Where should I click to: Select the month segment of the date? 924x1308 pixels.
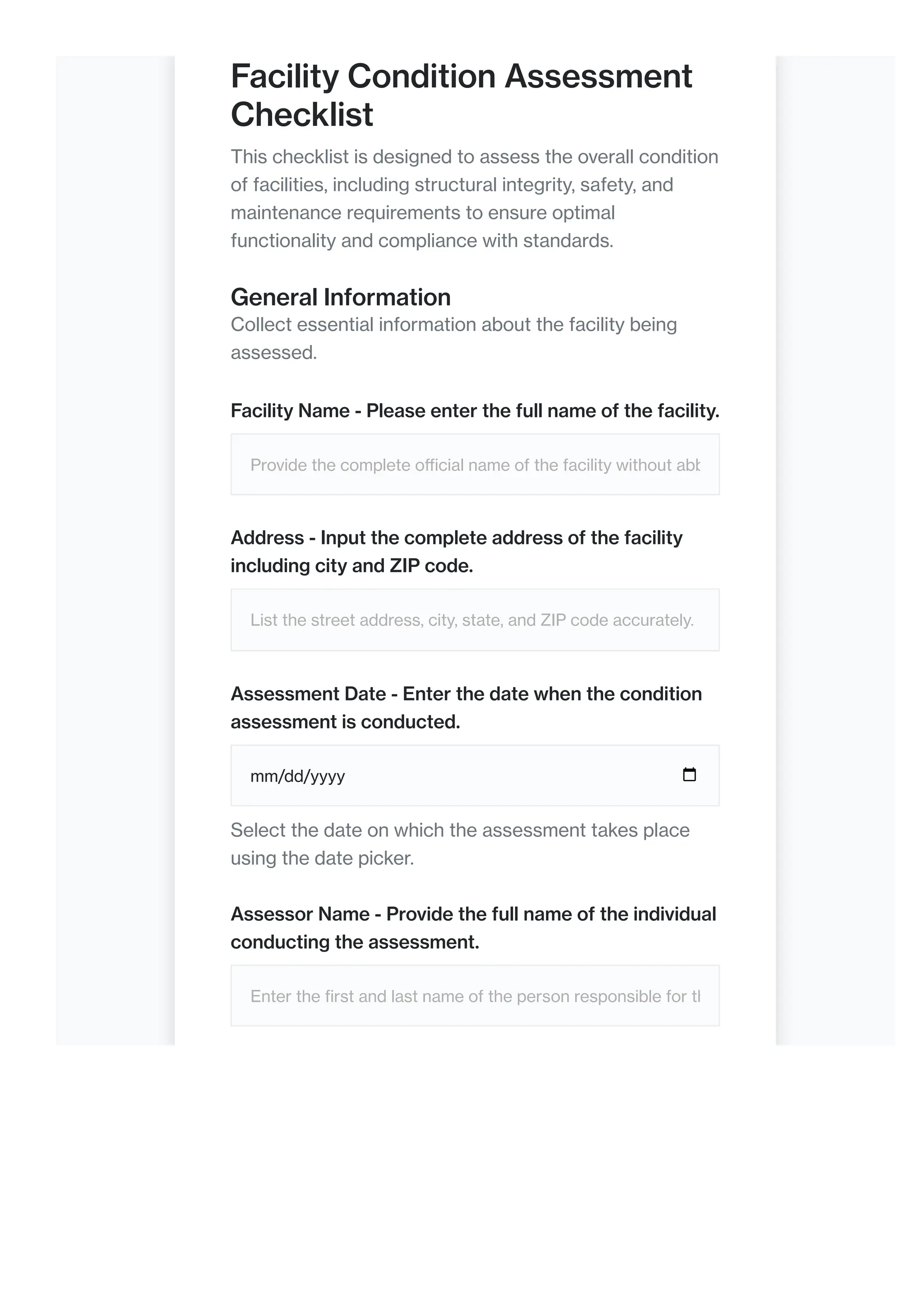click(x=262, y=776)
